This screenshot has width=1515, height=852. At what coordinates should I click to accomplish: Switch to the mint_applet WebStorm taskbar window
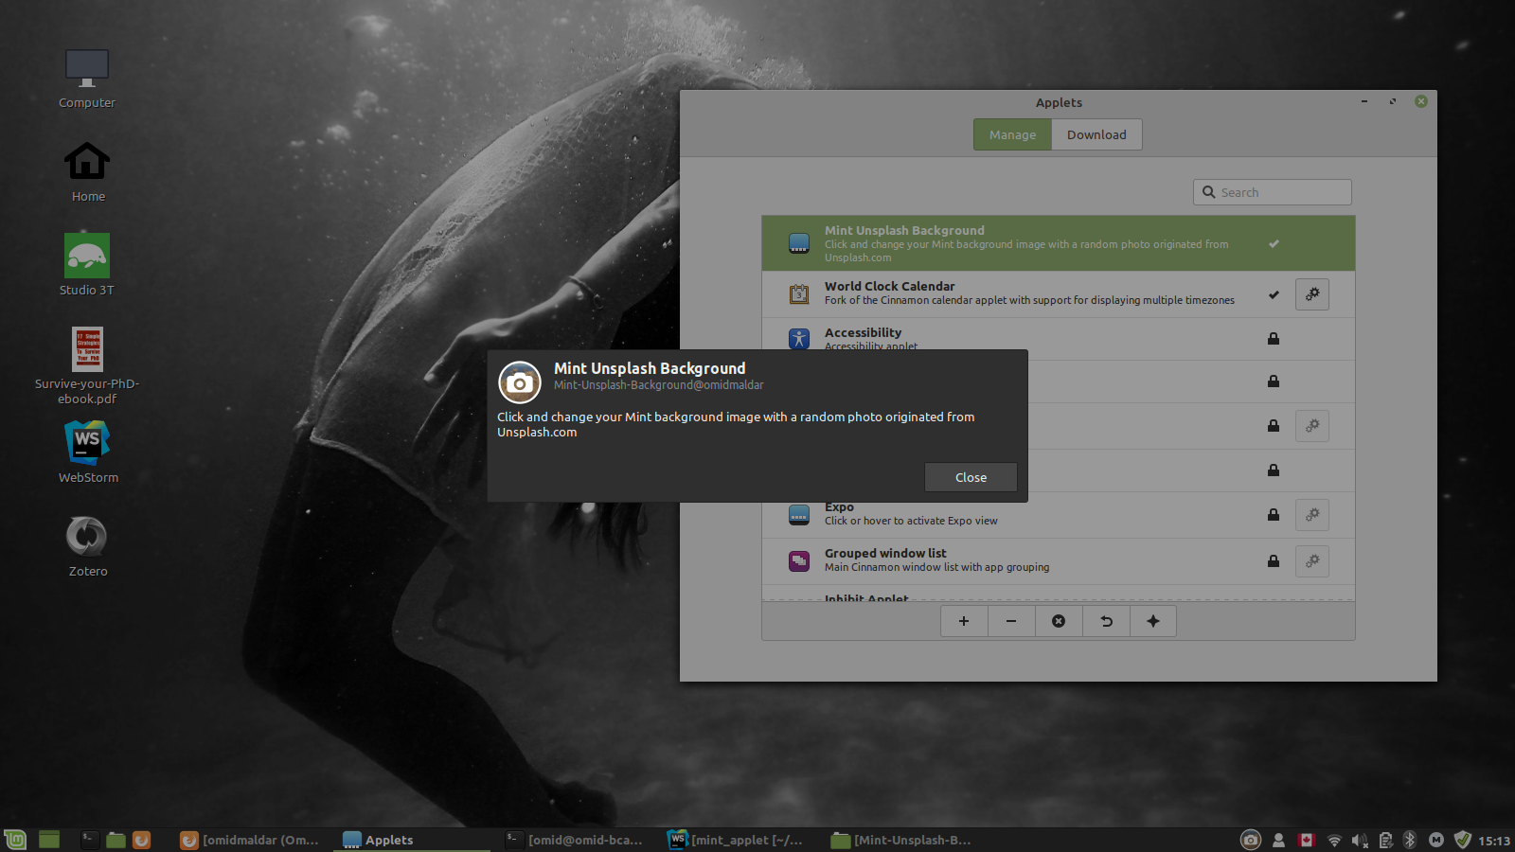pos(738,840)
